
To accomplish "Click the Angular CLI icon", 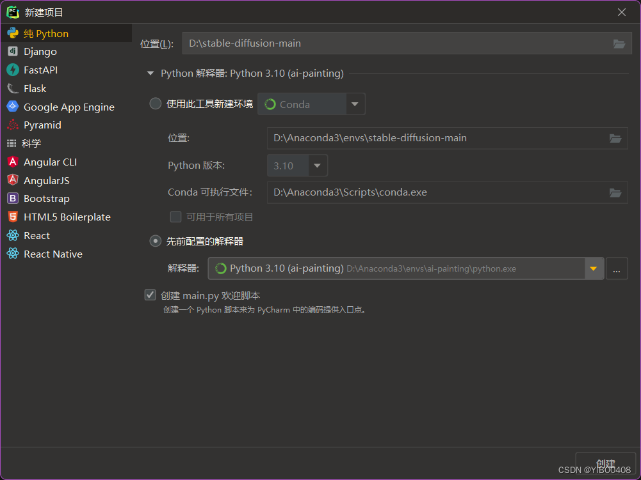I will [x=13, y=162].
